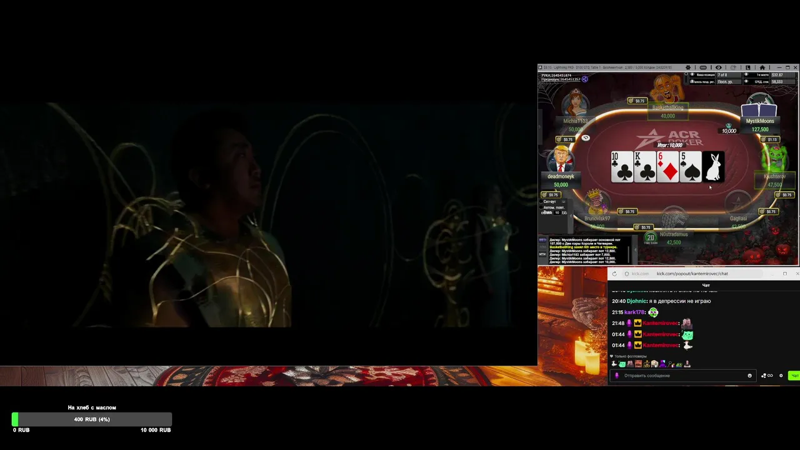
Task: Click BasketballKing's bounty badge
Action: (637, 101)
